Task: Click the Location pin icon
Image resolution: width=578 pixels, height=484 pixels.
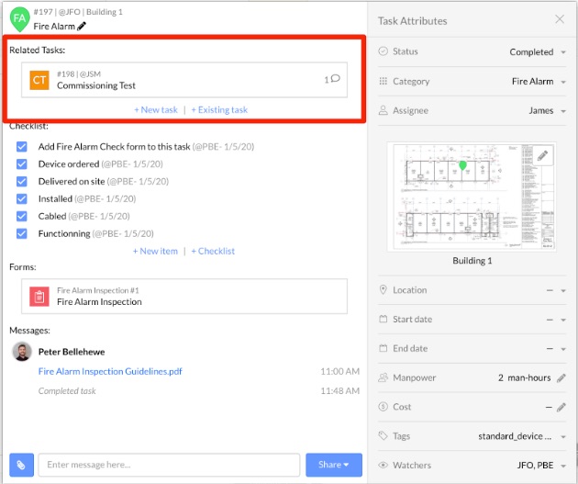Action: click(383, 289)
